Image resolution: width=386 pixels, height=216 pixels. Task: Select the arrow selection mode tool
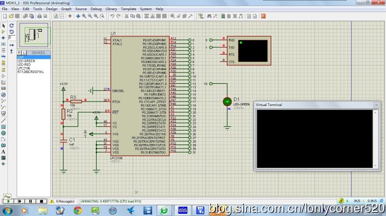[x=3, y=26]
